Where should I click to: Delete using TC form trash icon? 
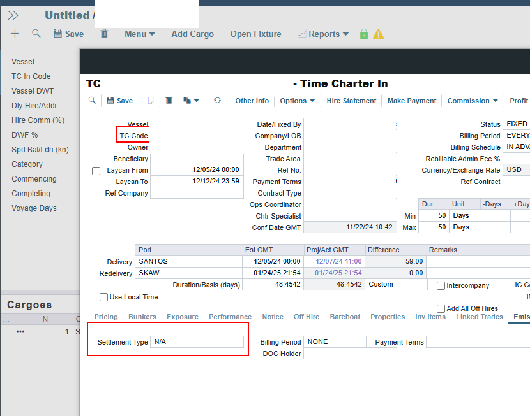click(169, 101)
